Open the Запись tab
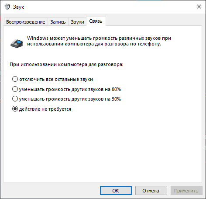This screenshot has width=206, height=199. click(x=58, y=22)
